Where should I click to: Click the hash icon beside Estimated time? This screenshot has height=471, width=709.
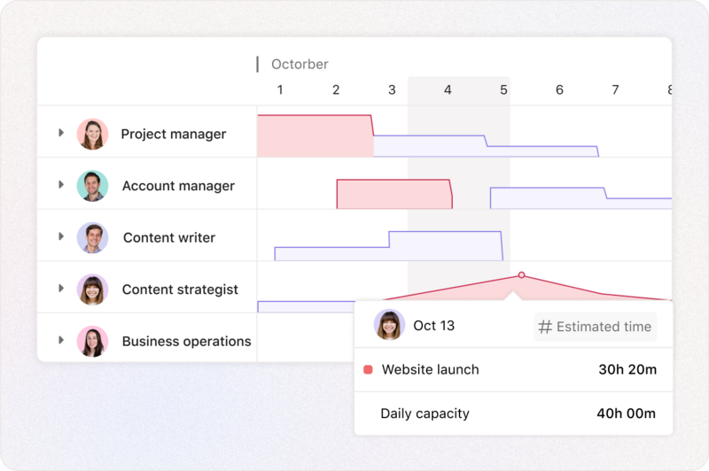545,327
